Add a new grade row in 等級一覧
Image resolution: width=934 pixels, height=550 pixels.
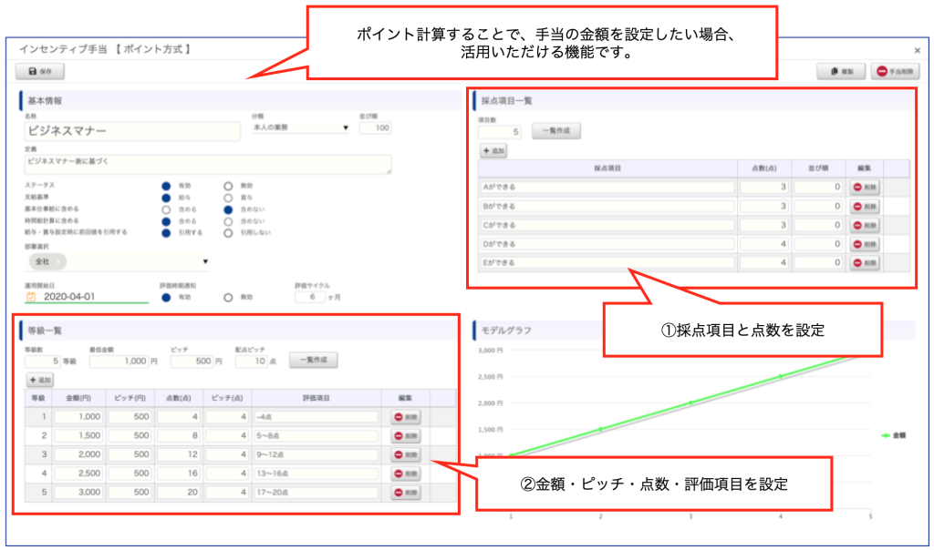pos(41,379)
